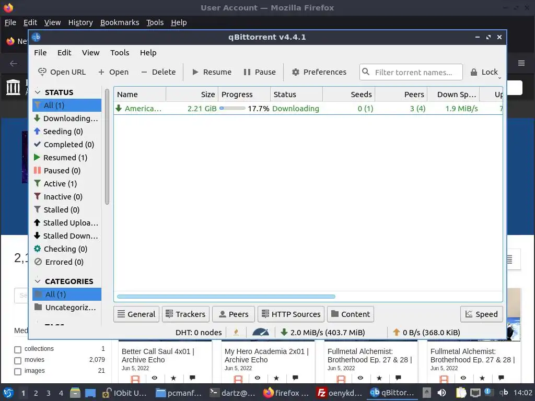
Task: Sort by Peers column header
Action: click(401, 95)
